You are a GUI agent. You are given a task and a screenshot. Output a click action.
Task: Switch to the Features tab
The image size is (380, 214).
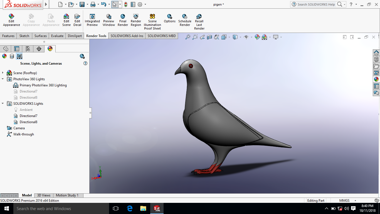pos(8,36)
